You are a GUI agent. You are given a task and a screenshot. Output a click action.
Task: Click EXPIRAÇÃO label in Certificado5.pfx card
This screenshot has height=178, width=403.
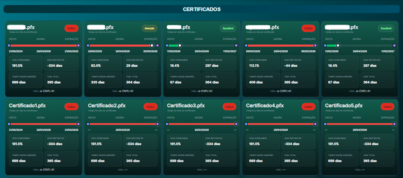coord(388,118)
